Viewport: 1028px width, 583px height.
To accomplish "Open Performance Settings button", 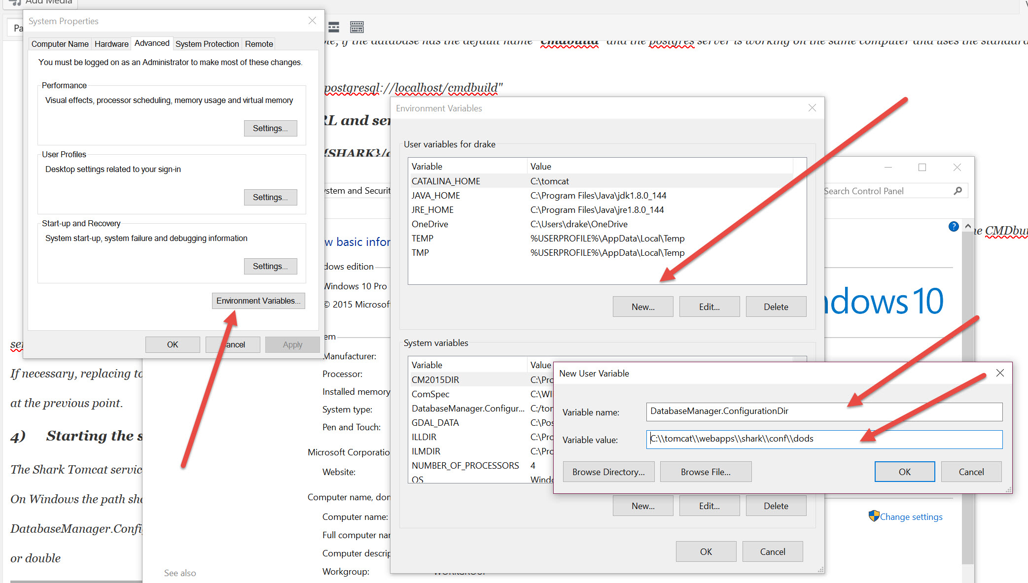I will (x=270, y=128).
